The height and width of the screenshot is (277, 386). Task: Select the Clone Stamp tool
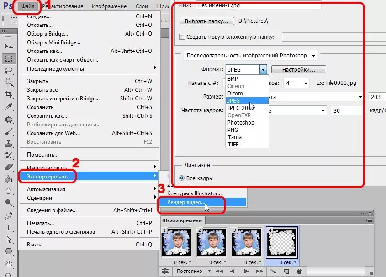(9, 143)
